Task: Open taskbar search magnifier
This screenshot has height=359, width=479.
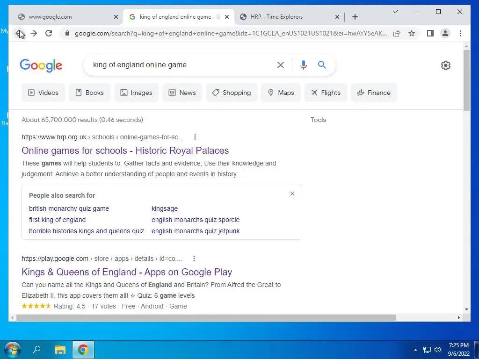Action: 36,350
